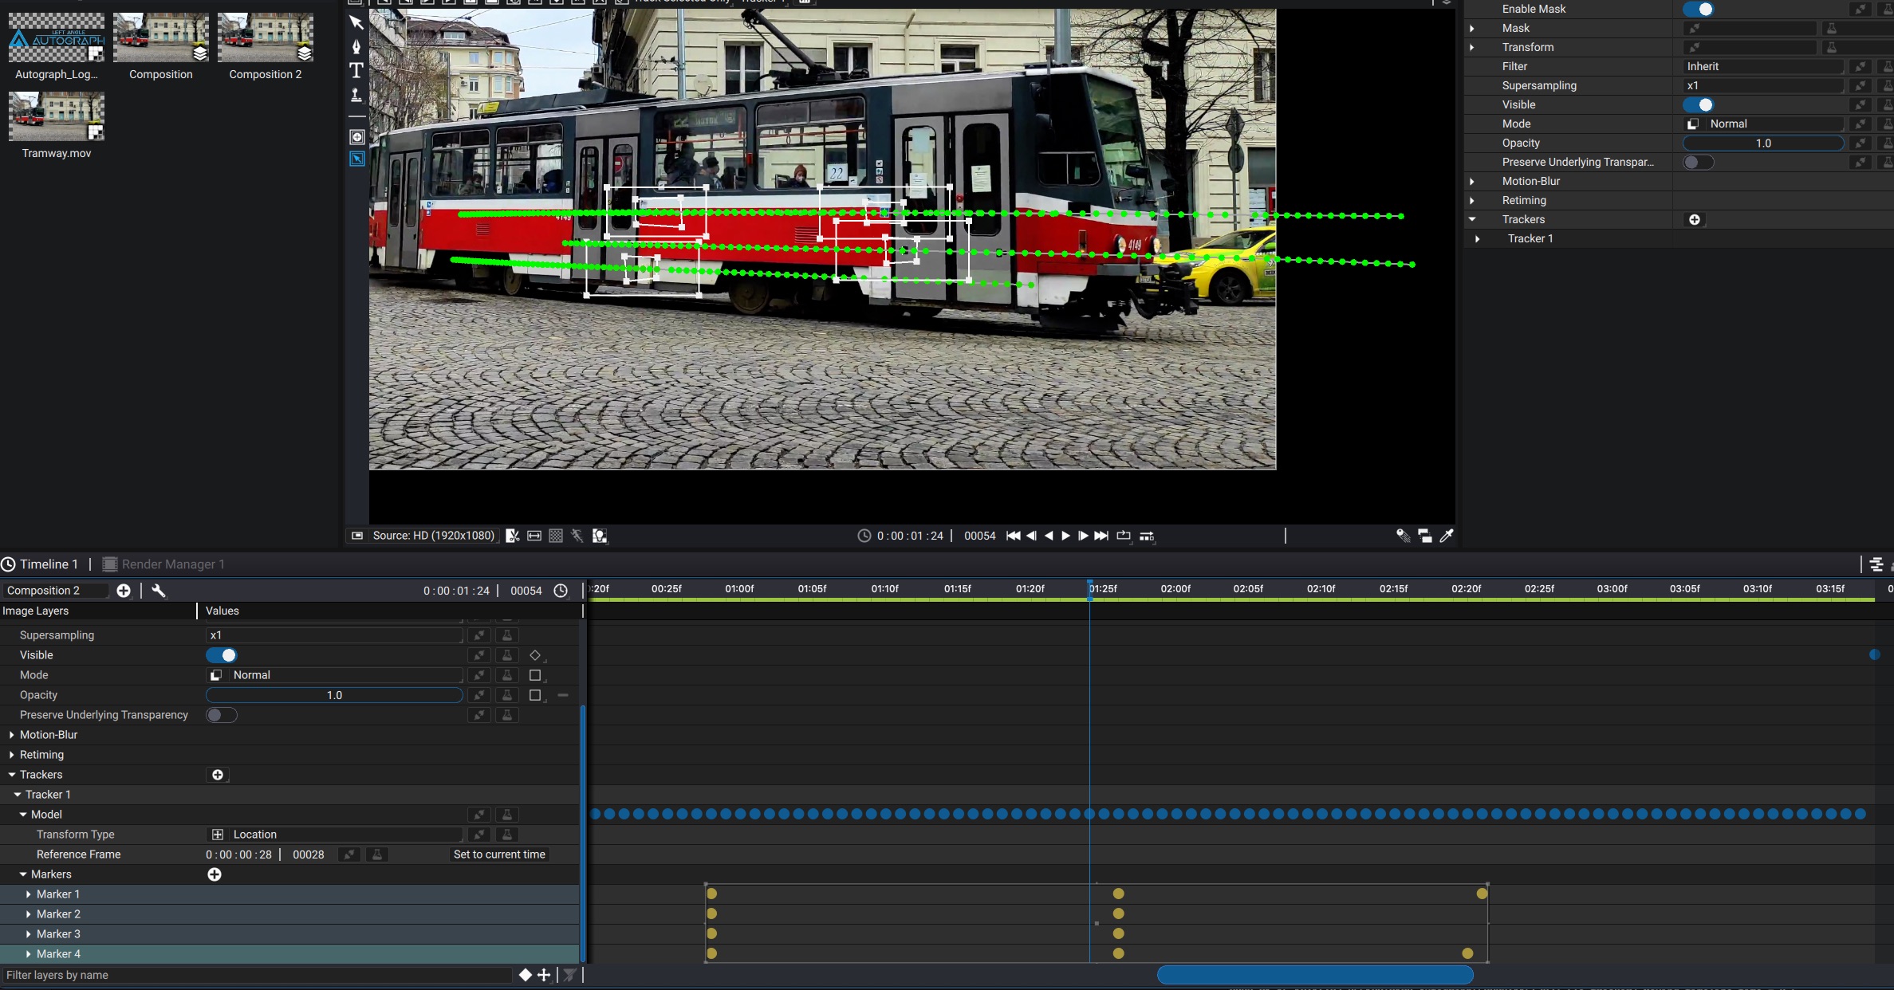Viewport: 1894px width, 990px height.
Task: Click Opacity slider in properties panel
Action: [1762, 143]
